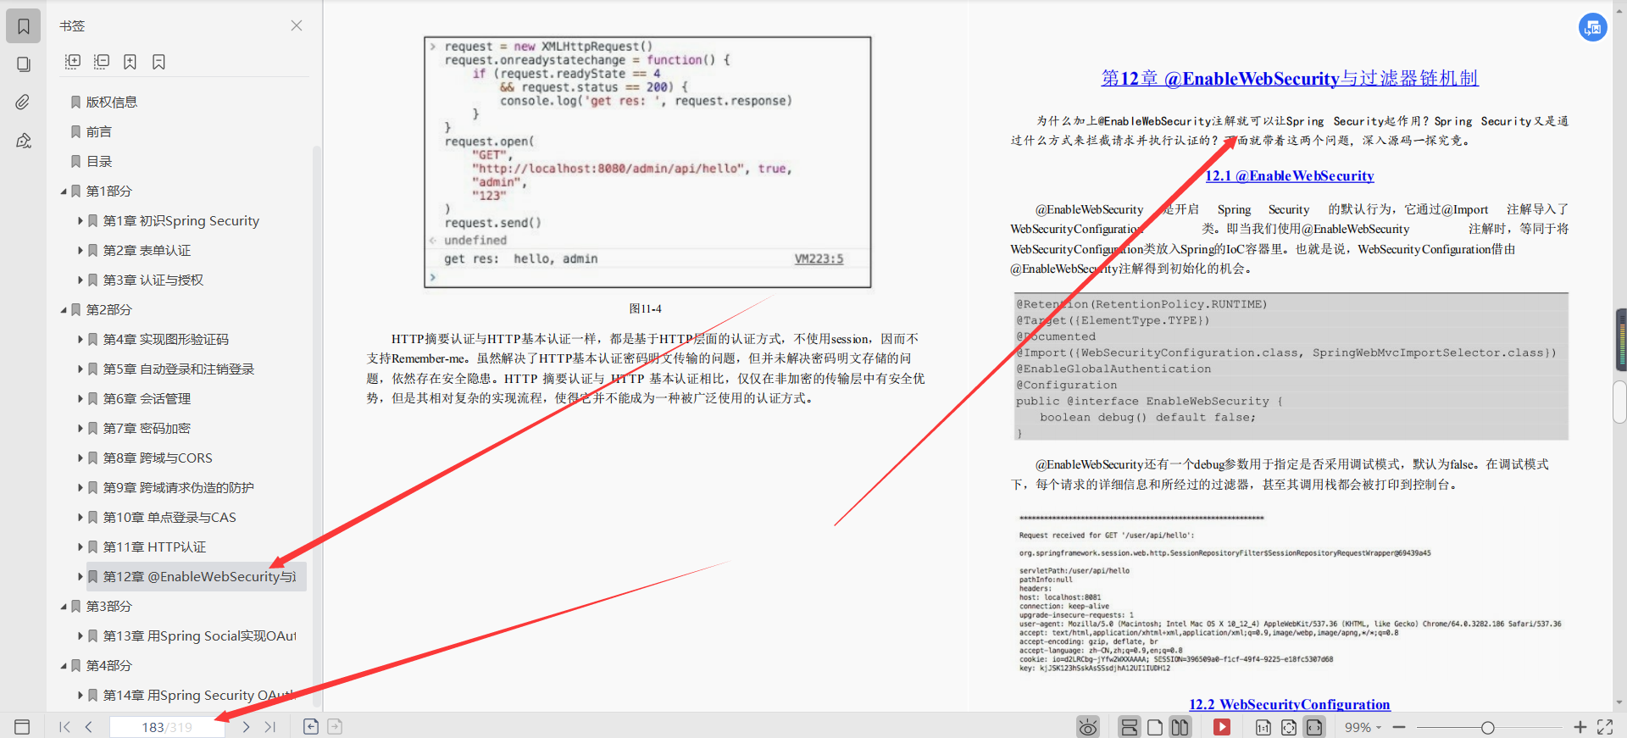The height and width of the screenshot is (738, 1627).
Task: Collapse the 第3部分 bookmark group
Action: (64, 607)
